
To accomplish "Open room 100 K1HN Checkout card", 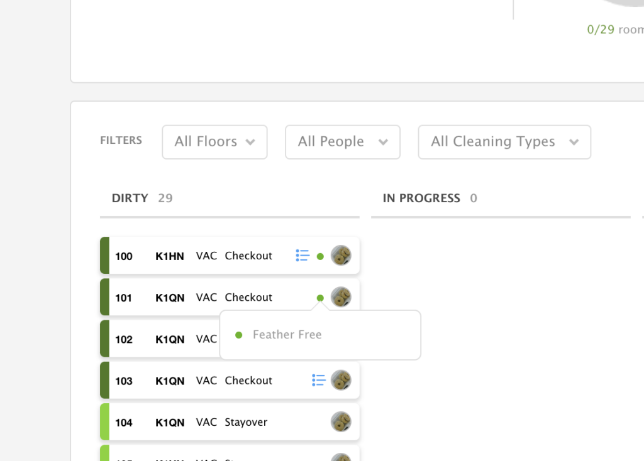I will [214, 256].
